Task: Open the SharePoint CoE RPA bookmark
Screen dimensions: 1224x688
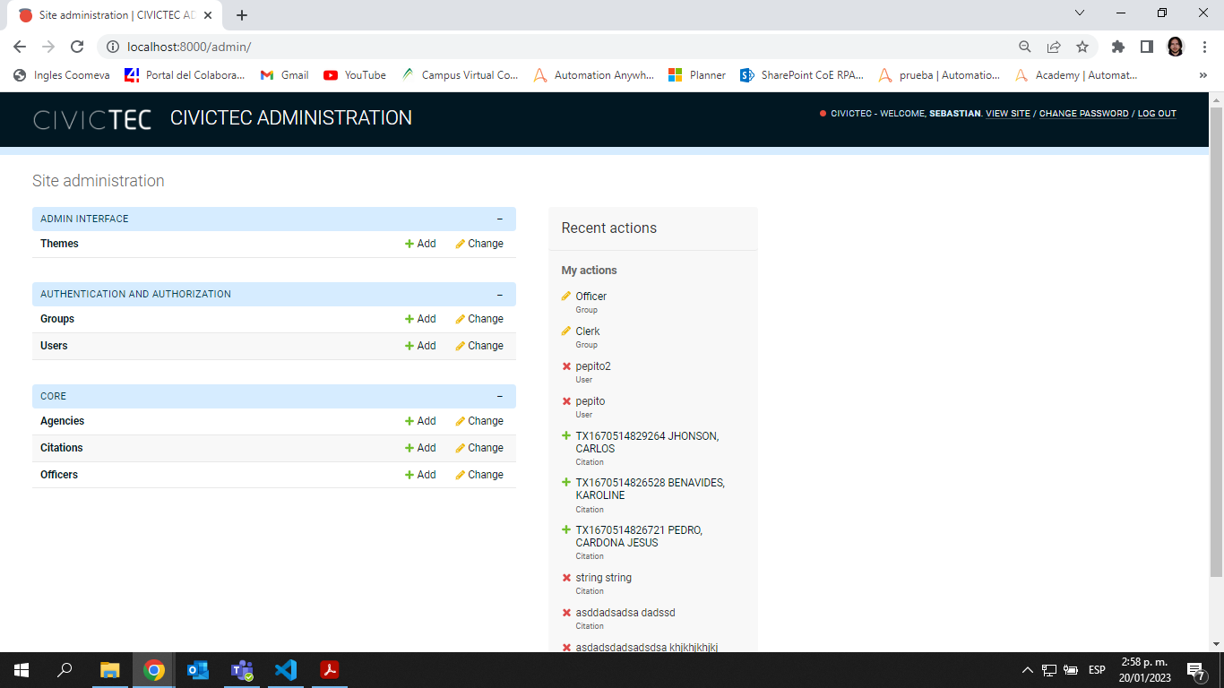Action: point(802,75)
